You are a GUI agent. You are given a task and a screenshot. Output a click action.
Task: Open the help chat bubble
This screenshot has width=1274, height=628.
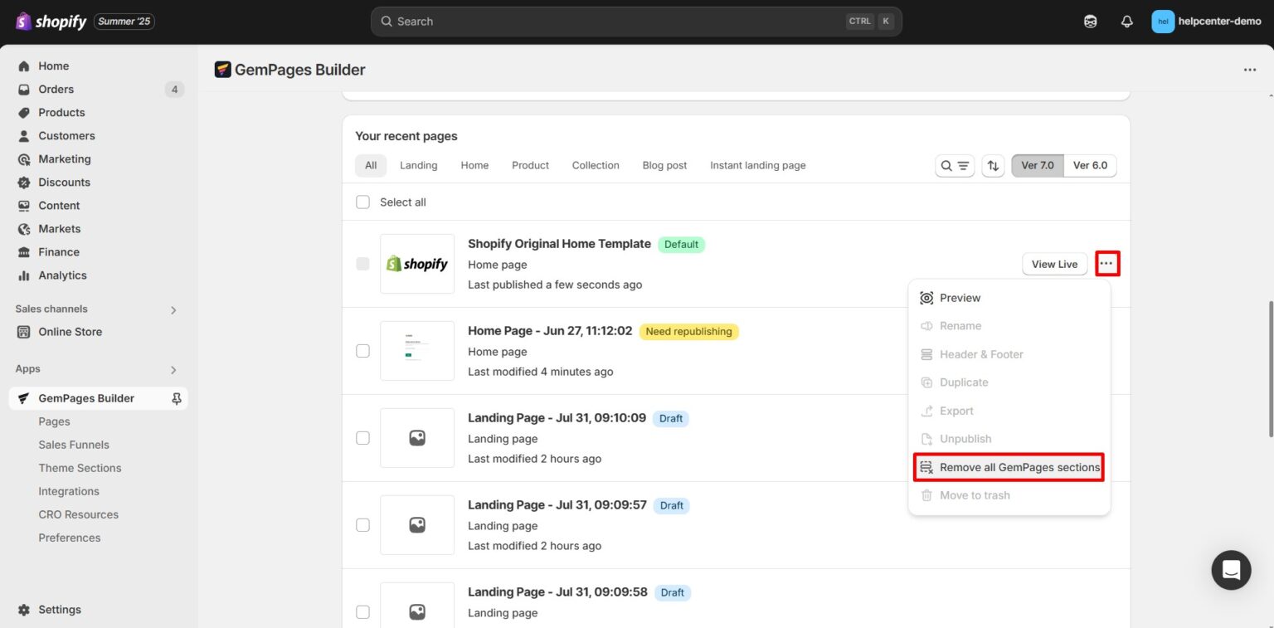point(1231,570)
